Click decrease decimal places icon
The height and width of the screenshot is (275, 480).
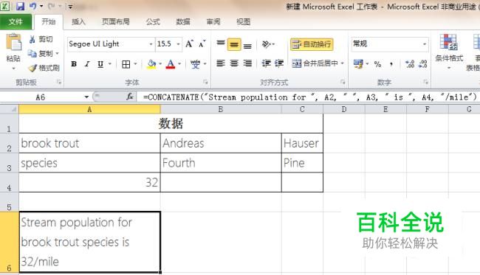[x=422, y=64]
